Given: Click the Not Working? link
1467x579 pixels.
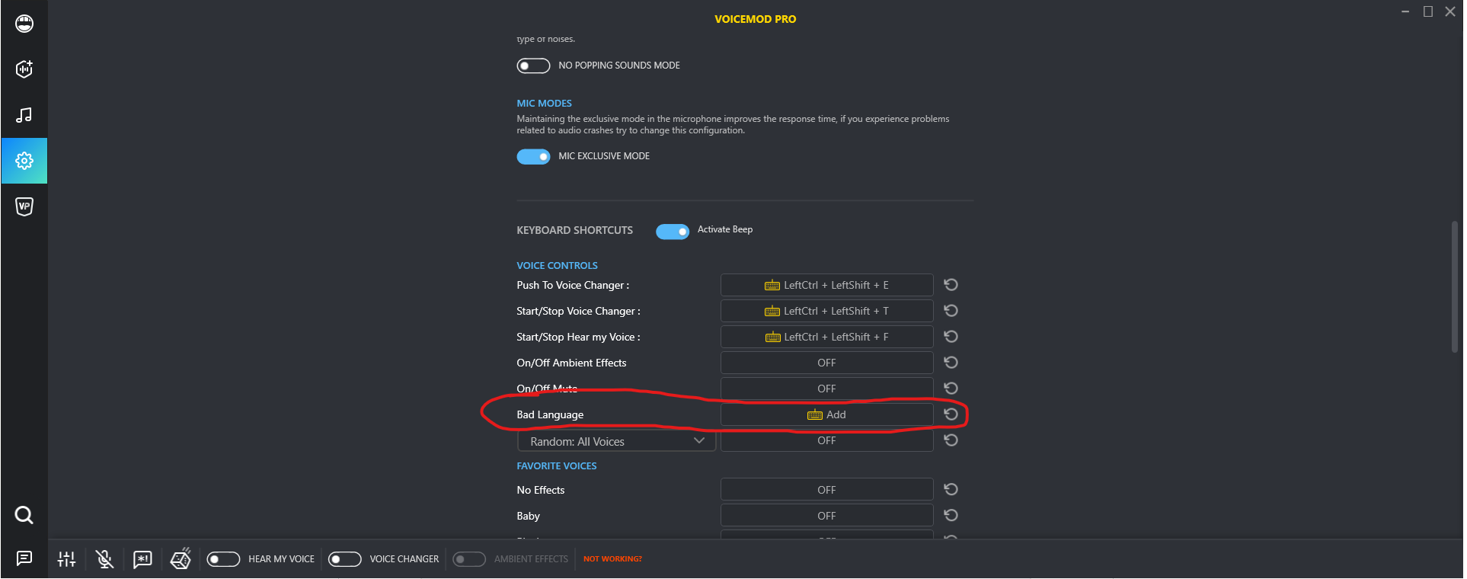Looking at the screenshot, I should pyautogui.click(x=612, y=559).
